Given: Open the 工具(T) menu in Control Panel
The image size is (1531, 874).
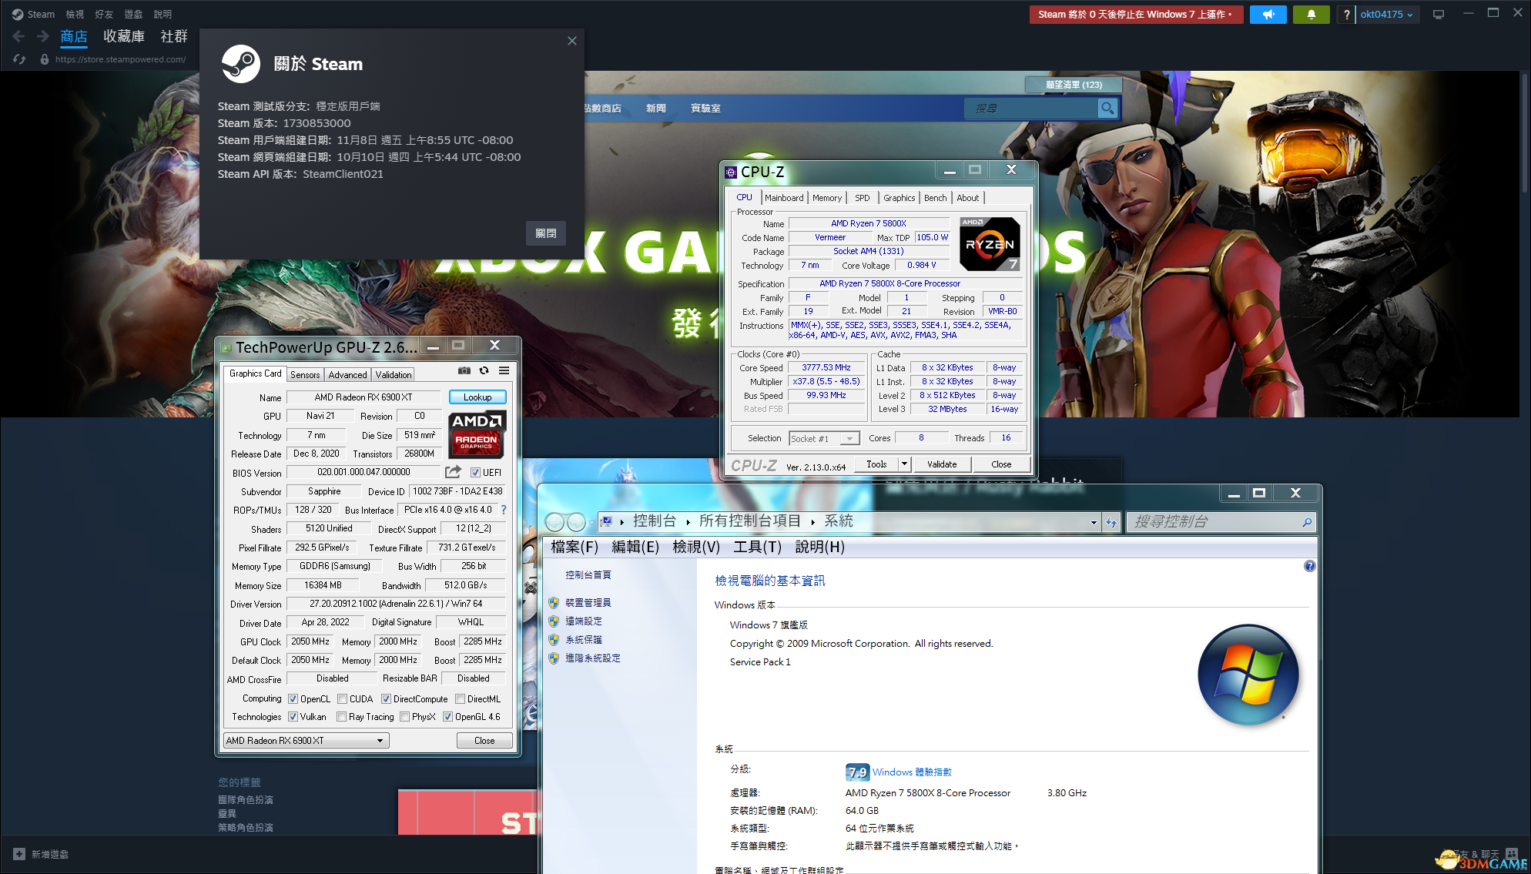Looking at the screenshot, I should point(757,547).
